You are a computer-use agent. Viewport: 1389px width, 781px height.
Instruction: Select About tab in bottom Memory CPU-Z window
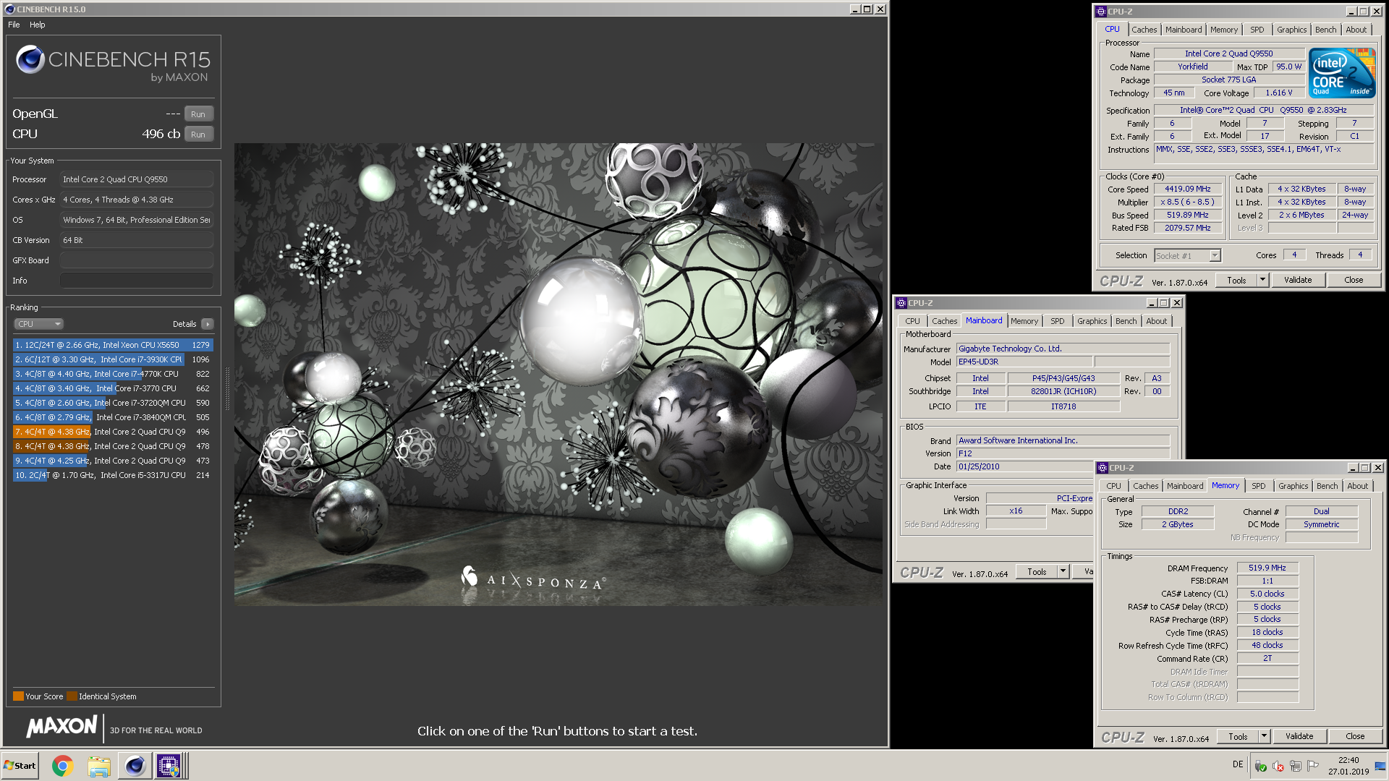[1358, 486]
